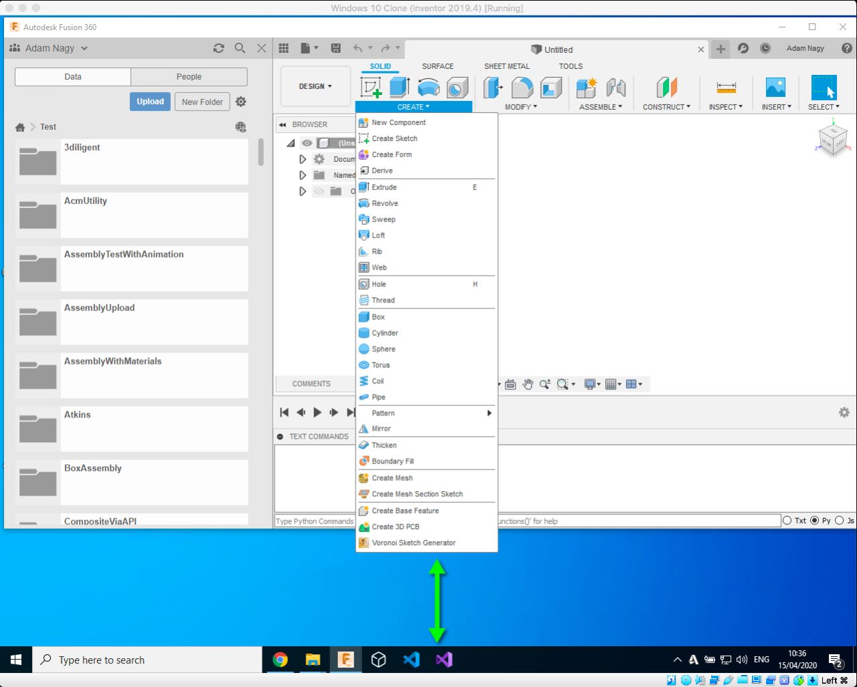Go to timeline start

pos(284,413)
